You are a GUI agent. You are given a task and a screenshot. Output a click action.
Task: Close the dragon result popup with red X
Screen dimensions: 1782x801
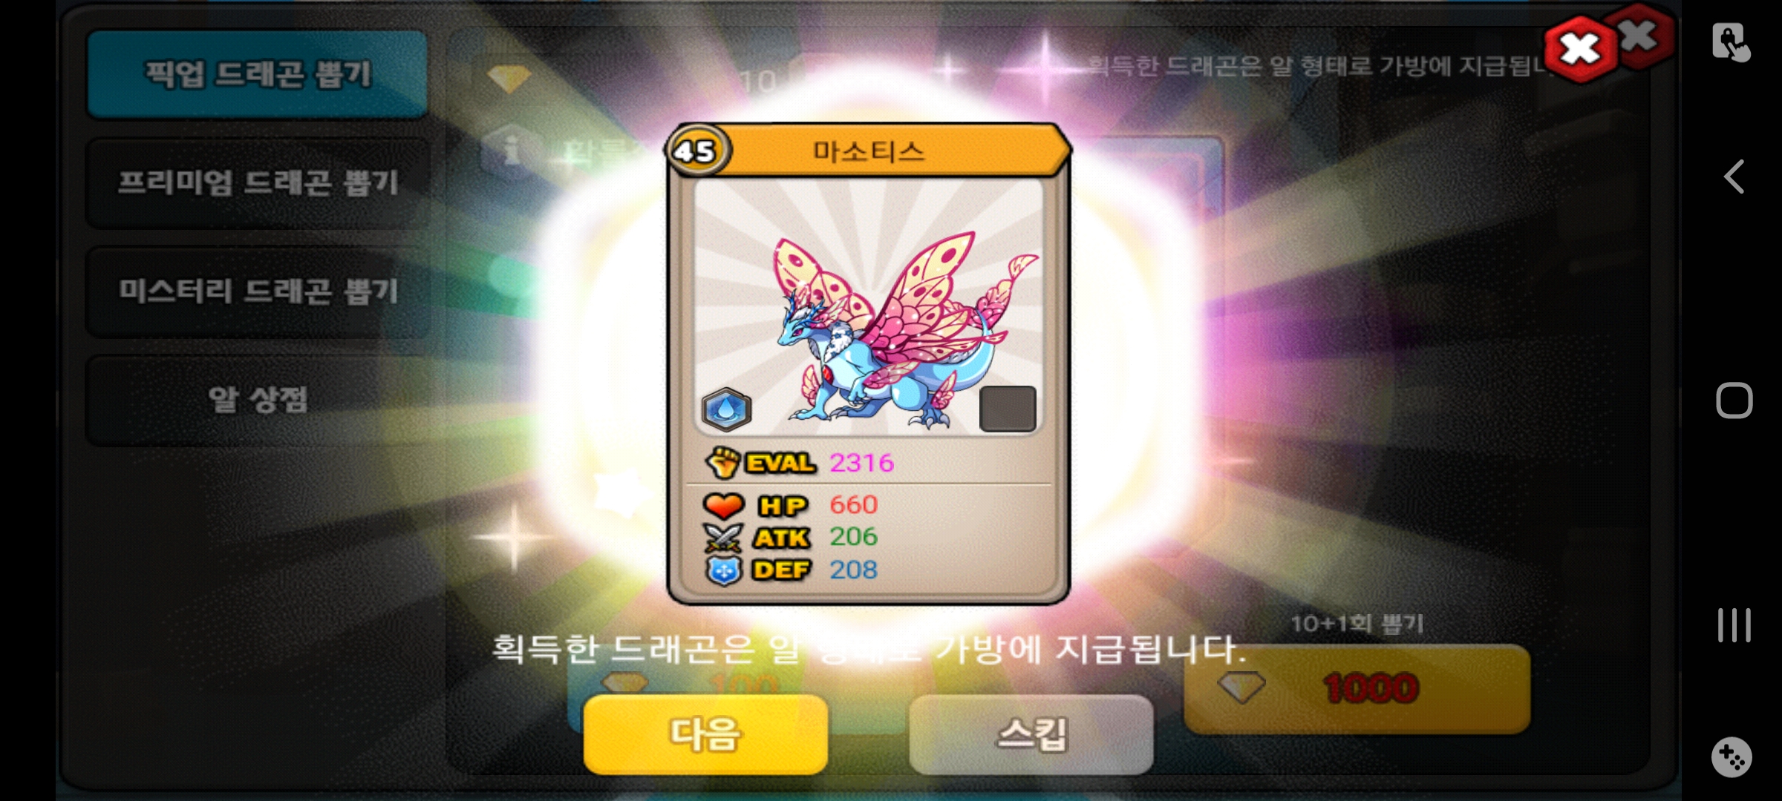(x=1581, y=49)
